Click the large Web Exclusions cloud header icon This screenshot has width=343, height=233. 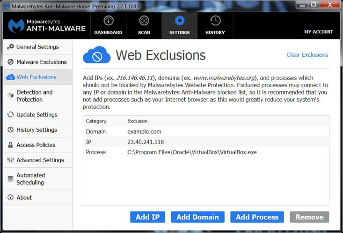[96, 55]
